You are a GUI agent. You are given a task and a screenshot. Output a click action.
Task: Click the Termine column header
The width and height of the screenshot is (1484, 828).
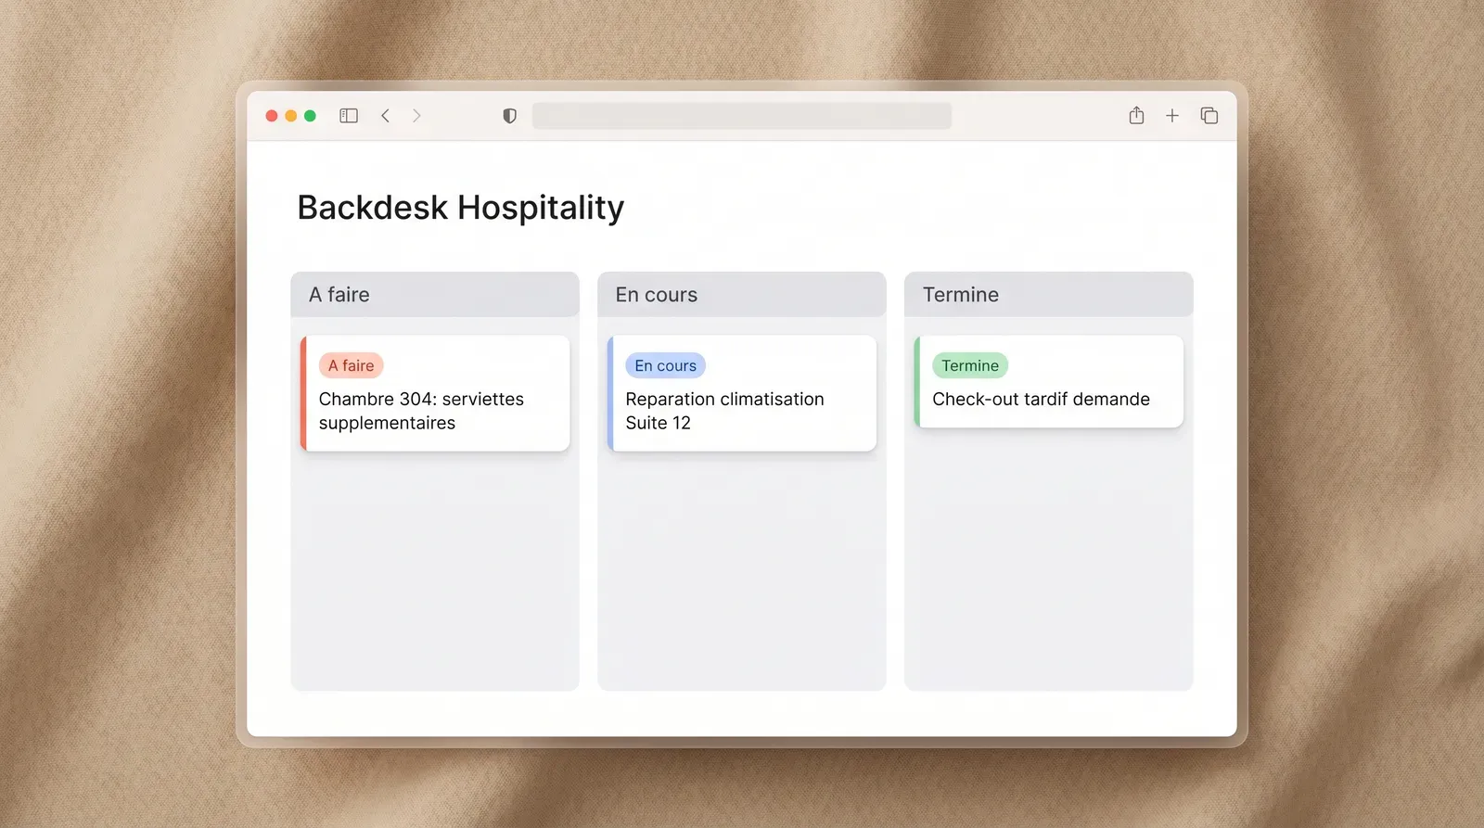click(x=1049, y=295)
